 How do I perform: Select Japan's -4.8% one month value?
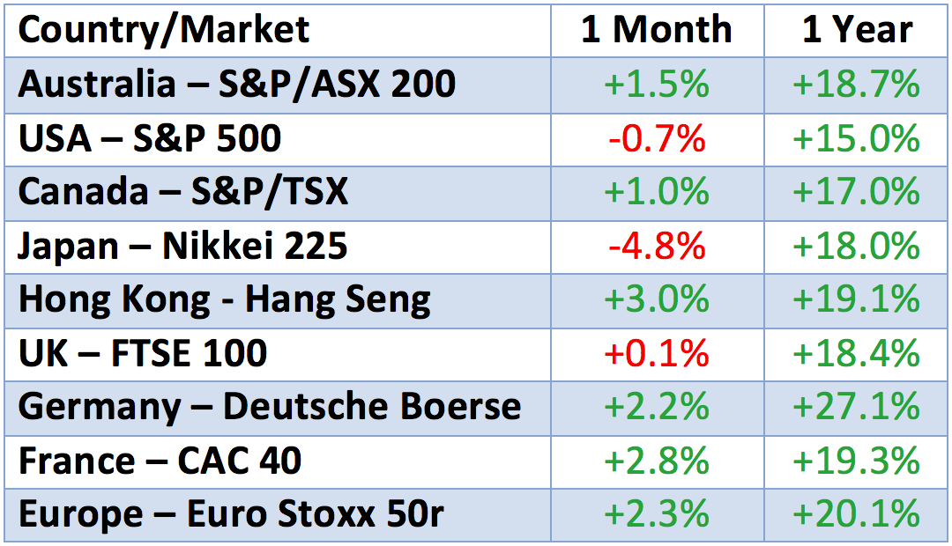tap(657, 246)
